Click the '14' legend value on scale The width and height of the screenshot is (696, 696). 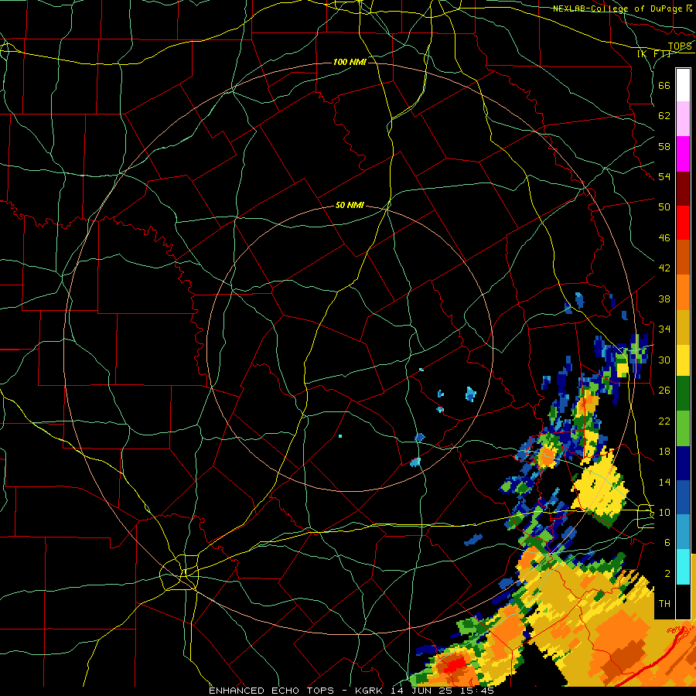click(x=664, y=482)
